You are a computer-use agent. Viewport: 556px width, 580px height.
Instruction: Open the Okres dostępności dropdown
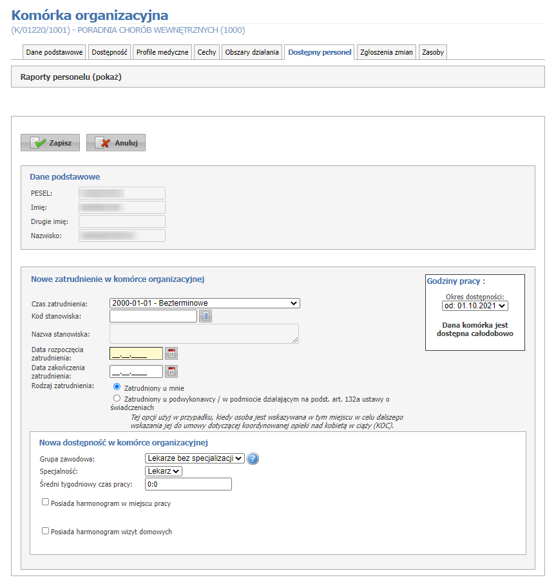[475, 306]
